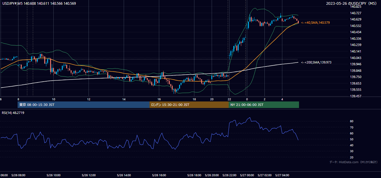Click RSI scale value 20

(x=352, y=157)
